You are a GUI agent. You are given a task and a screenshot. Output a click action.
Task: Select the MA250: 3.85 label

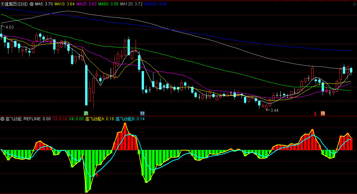[155, 4]
